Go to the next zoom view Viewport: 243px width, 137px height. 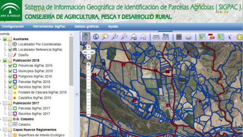[143, 37]
